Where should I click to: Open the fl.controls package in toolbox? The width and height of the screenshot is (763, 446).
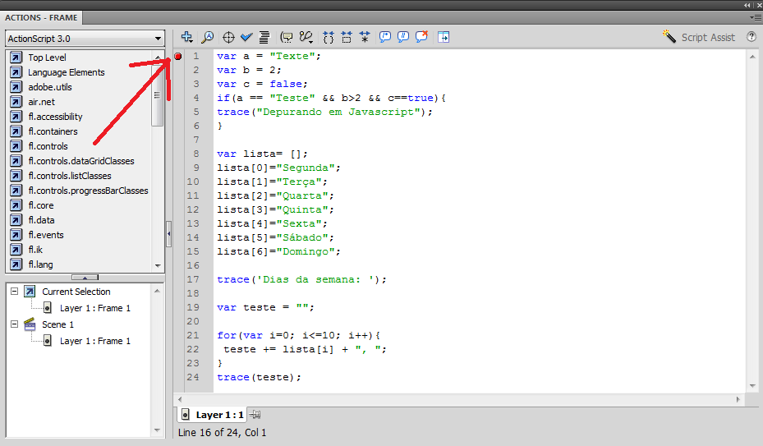(48, 146)
